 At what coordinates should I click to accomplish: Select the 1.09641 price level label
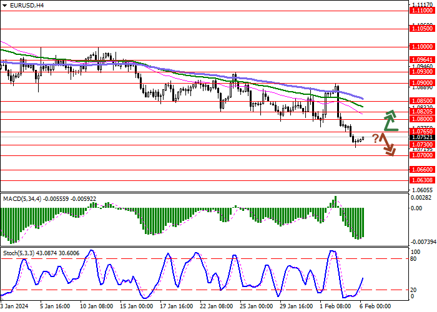click(x=423, y=60)
